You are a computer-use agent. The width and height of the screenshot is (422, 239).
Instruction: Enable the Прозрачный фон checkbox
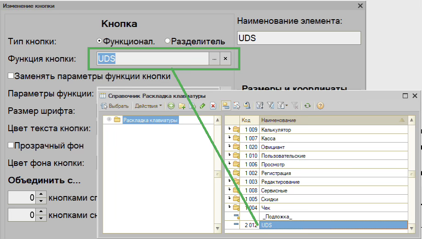(11, 145)
